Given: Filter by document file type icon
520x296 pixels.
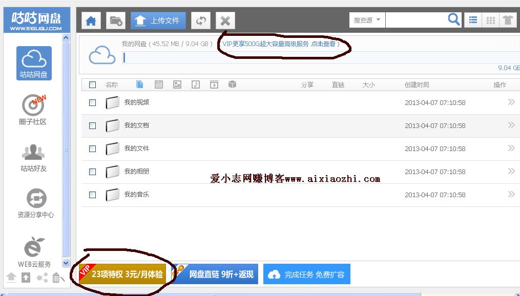Looking at the screenshot, I should 140,84.
